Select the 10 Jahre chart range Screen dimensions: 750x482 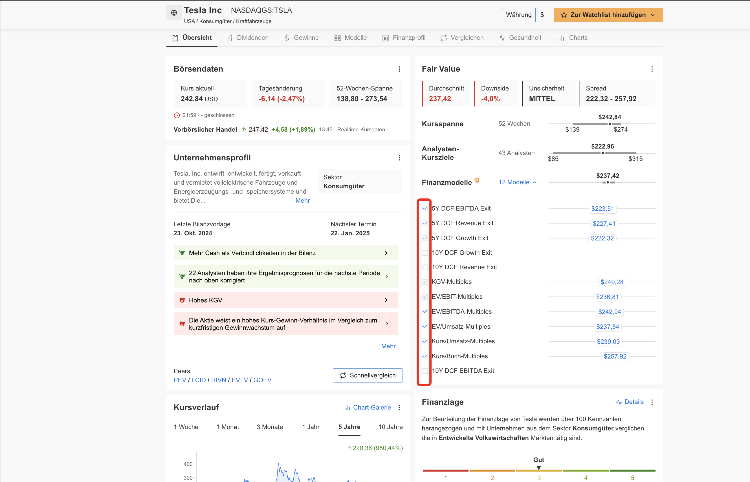390,427
